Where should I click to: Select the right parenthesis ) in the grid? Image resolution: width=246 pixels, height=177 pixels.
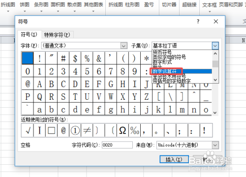(x=135, y=59)
